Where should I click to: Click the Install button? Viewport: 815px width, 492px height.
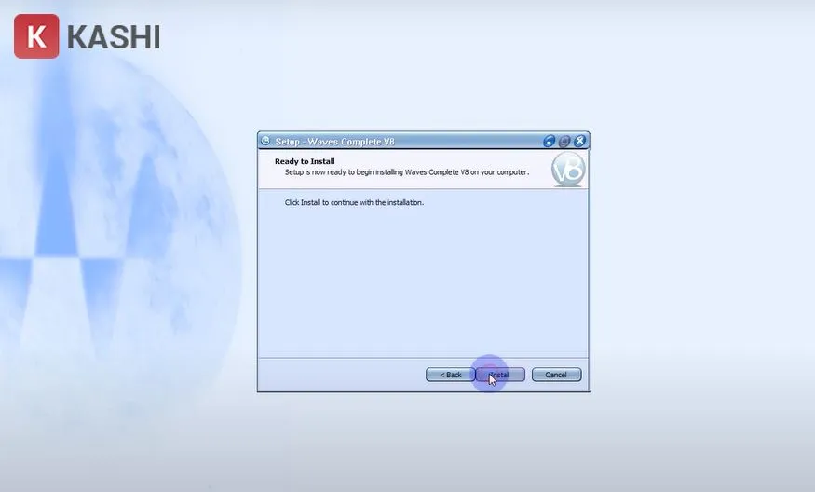[500, 375]
